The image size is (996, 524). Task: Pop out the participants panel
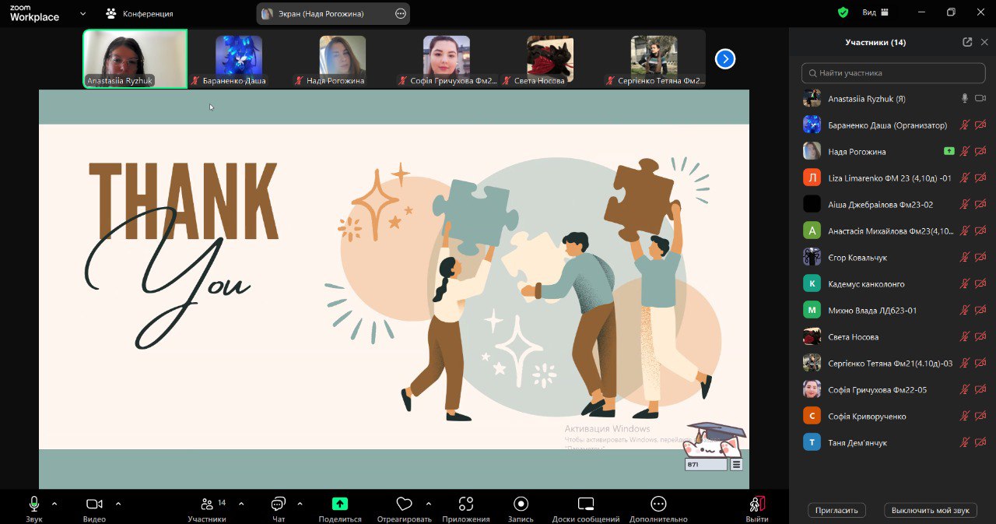967,42
